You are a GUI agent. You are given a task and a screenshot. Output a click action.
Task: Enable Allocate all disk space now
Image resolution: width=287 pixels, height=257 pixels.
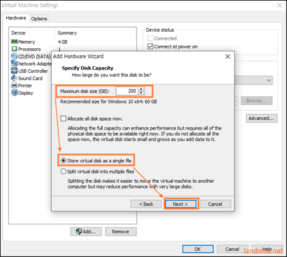click(x=63, y=118)
